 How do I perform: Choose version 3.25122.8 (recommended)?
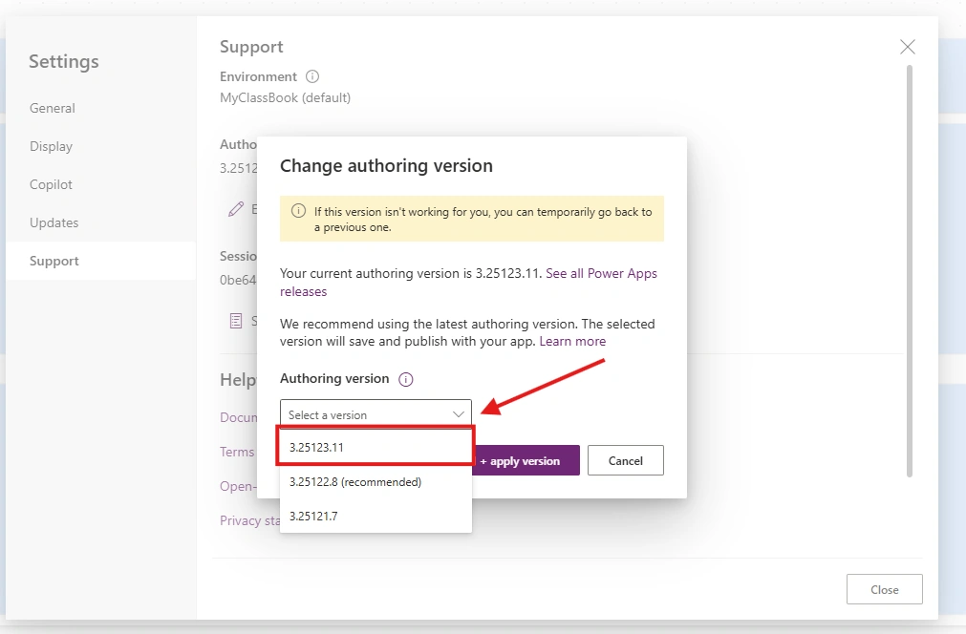[x=376, y=482]
